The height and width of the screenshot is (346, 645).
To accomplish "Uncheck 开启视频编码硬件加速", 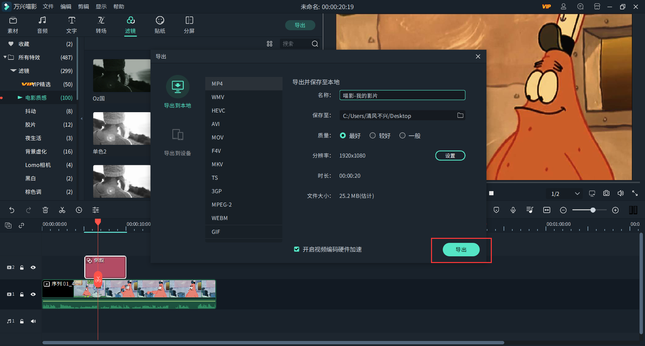I will (297, 249).
